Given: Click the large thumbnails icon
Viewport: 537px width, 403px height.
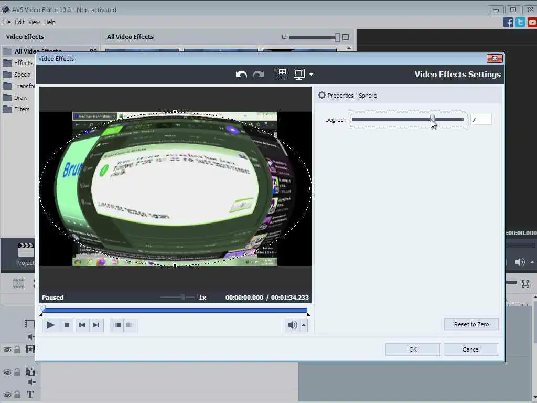Looking at the screenshot, I should click(346, 37).
